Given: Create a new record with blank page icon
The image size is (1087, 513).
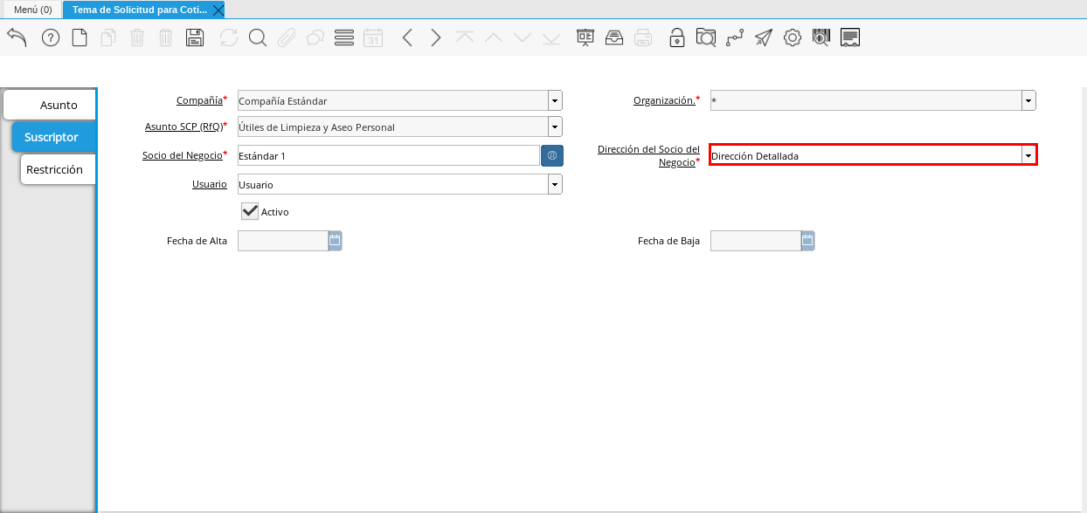Looking at the screenshot, I should [x=80, y=38].
